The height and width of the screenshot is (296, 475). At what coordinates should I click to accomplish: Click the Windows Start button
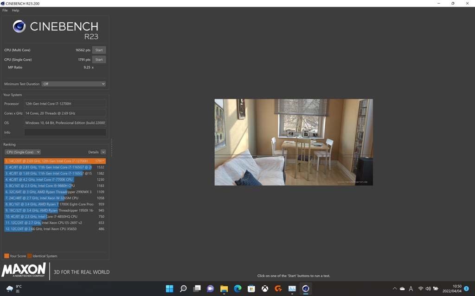(x=170, y=289)
